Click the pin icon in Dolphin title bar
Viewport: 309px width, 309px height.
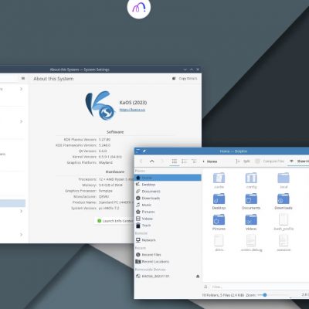click(144, 151)
